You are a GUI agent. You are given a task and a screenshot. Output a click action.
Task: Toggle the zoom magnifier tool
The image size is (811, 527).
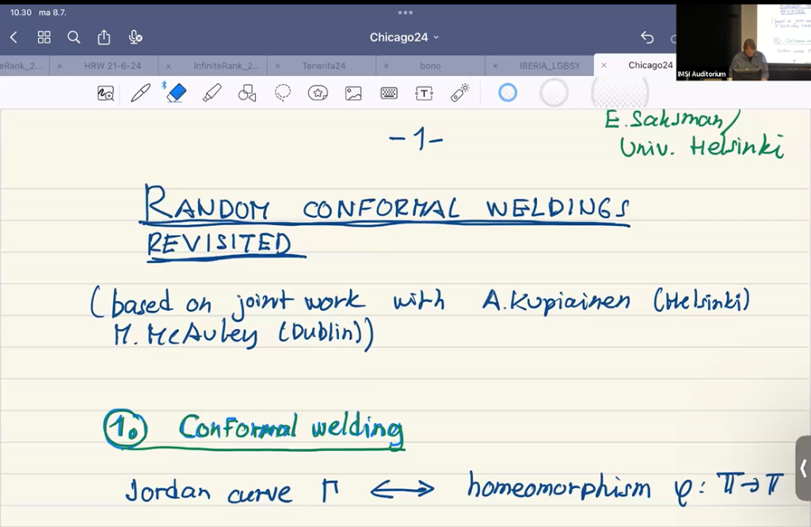pos(104,93)
